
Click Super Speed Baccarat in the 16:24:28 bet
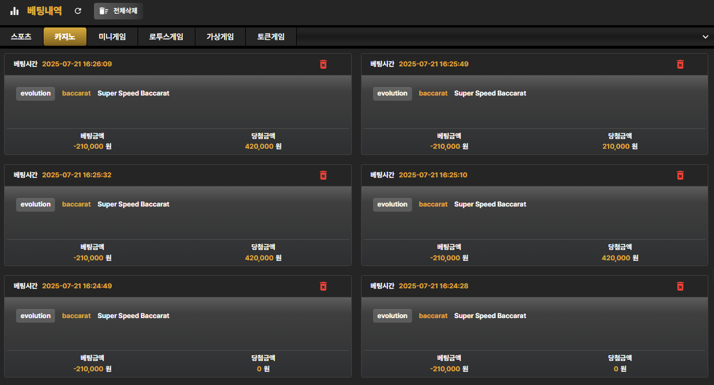pos(490,316)
